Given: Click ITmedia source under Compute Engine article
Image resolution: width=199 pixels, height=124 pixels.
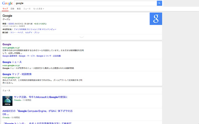Looking at the screenshot, I should click(6, 117).
